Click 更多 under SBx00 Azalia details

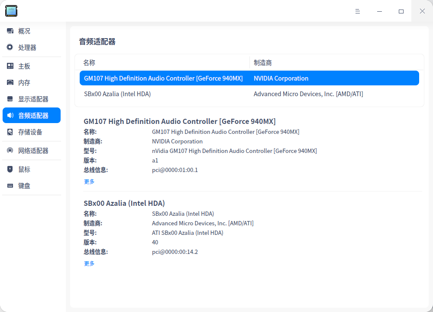(89, 263)
